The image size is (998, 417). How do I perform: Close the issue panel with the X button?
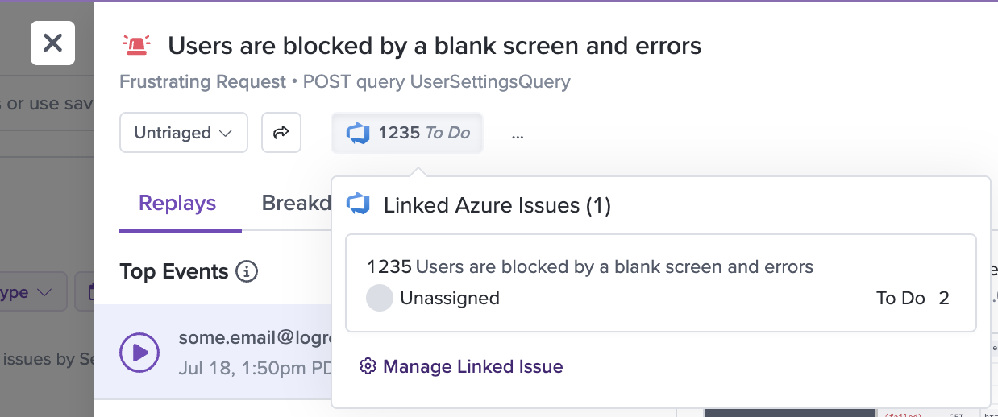(x=52, y=43)
